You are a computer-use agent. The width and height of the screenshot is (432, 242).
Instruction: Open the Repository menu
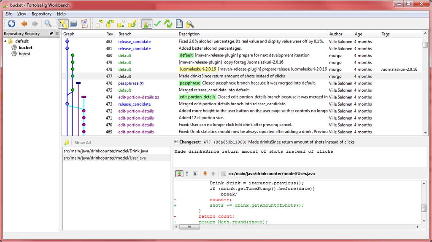tap(41, 14)
